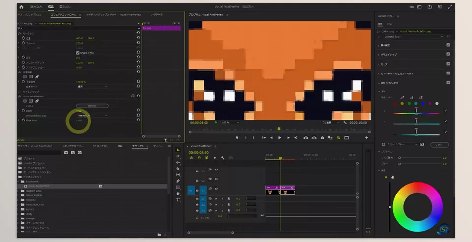Disable HSL Secondary section checkbox

coord(448,83)
